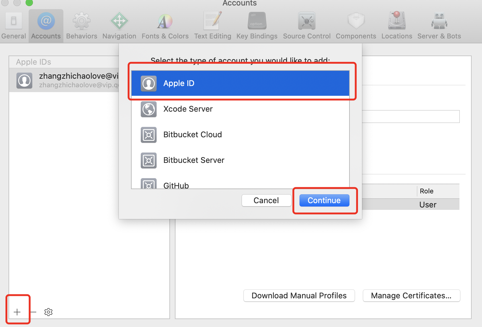
Task: Choose Bitbucket Server account type
Action: (240, 160)
